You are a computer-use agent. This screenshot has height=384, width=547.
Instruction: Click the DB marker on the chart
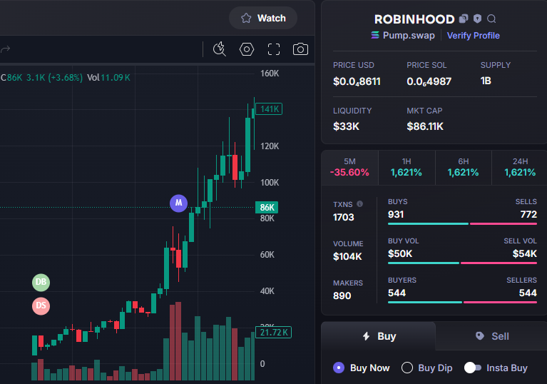pos(41,282)
